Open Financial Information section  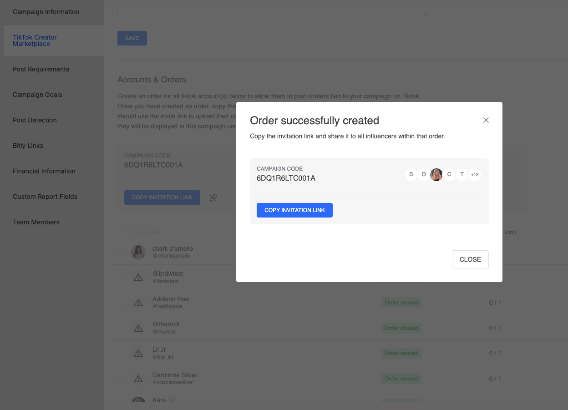pyautogui.click(x=44, y=171)
